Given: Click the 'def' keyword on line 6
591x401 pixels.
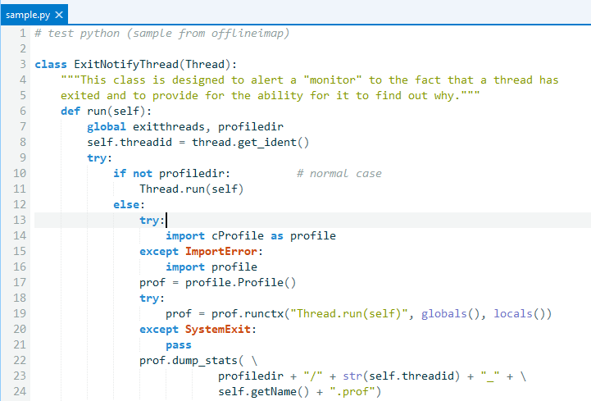Looking at the screenshot, I should click(70, 111).
